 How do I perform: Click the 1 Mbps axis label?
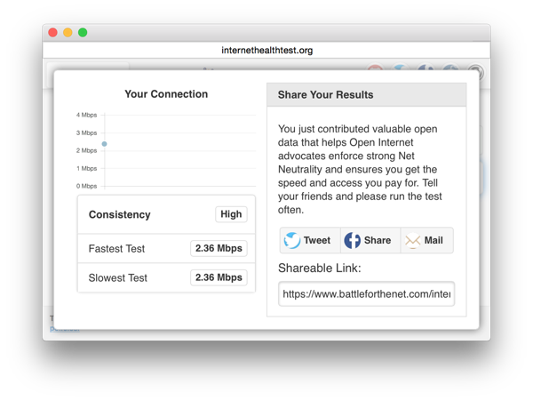87,168
